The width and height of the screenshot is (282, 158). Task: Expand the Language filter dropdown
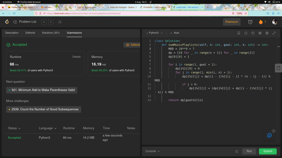pos(48,128)
